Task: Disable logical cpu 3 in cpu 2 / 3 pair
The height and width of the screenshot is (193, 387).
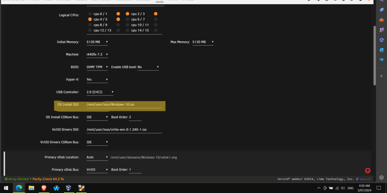Action: tap(156, 14)
